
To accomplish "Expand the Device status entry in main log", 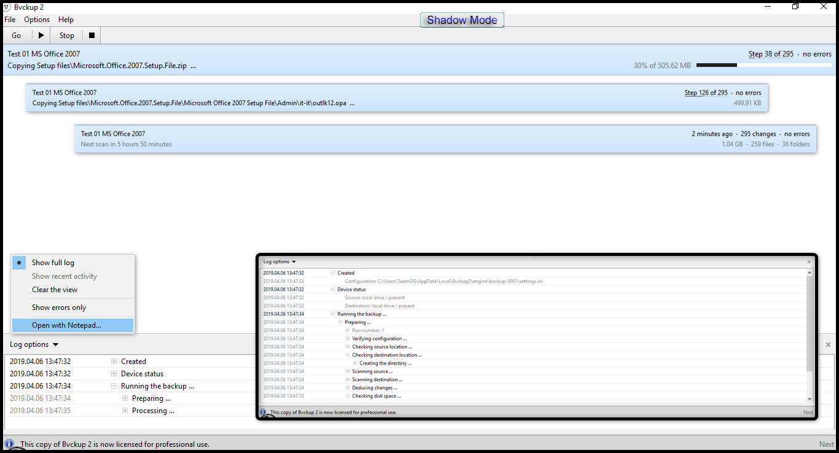I will (x=114, y=374).
